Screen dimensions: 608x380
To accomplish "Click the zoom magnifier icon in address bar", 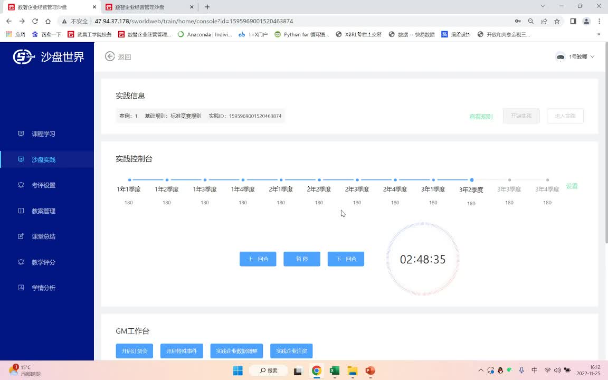I will (x=531, y=21).
